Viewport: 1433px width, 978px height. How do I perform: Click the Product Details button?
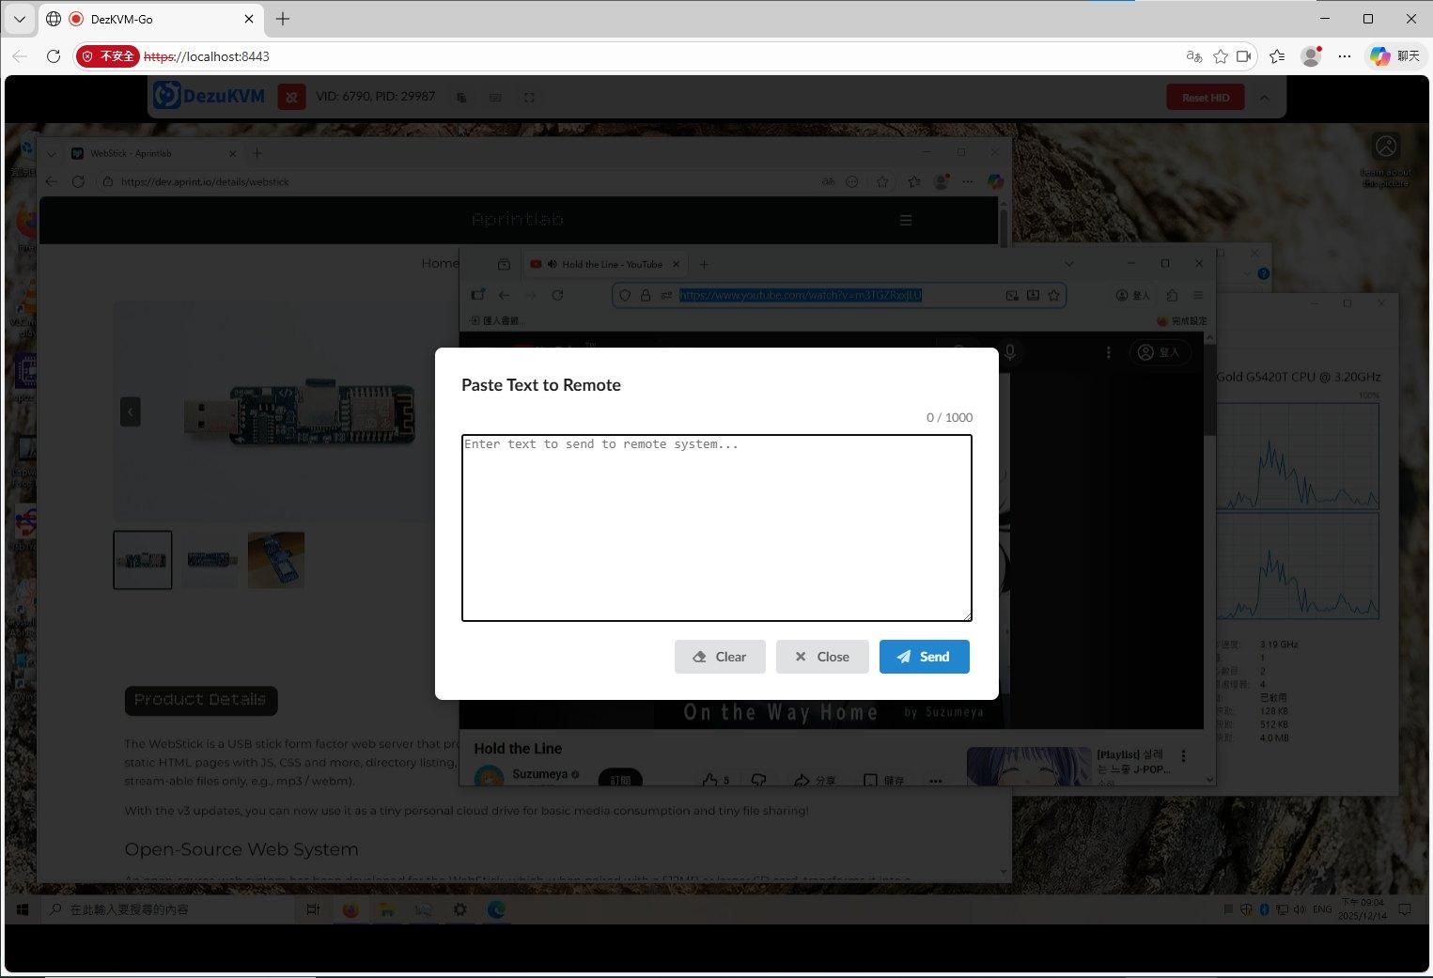[201, 700]
